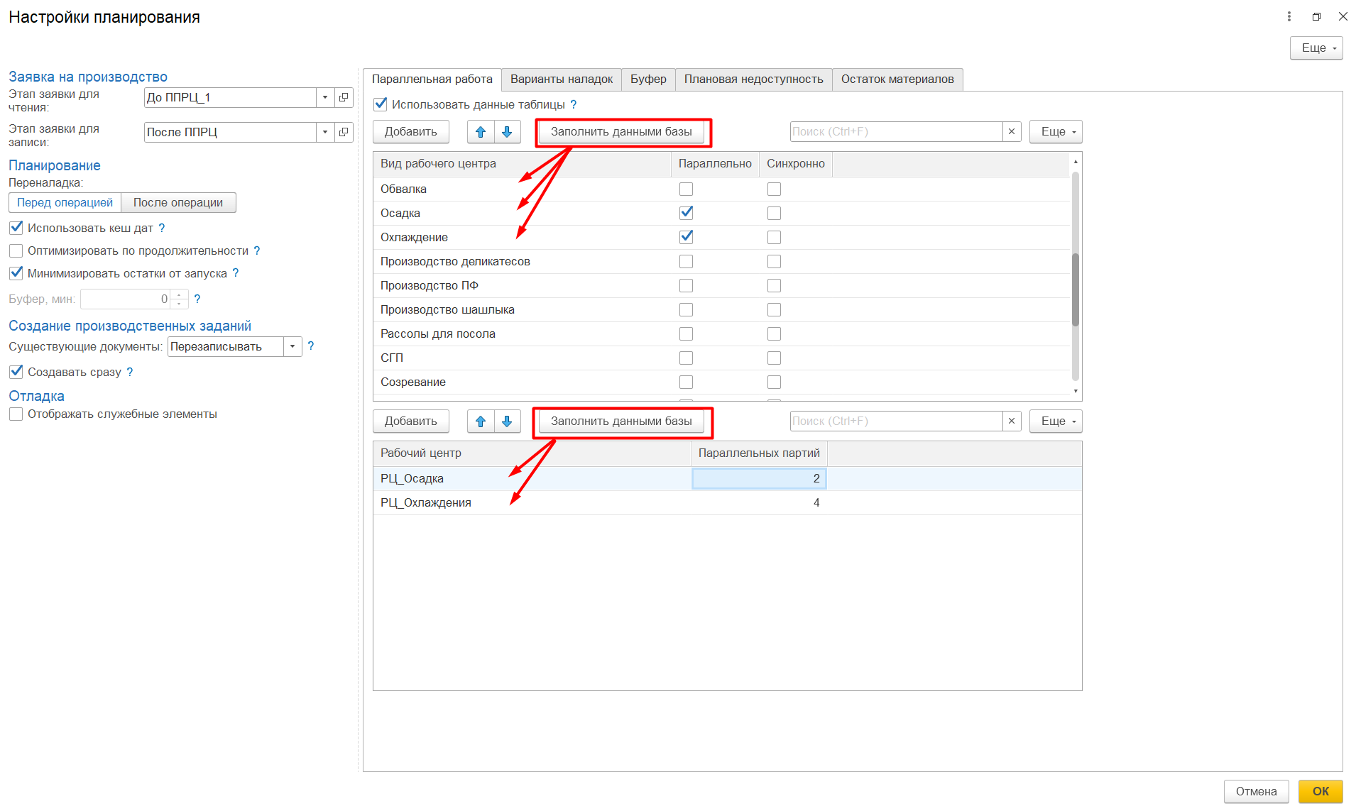Open the three-dot window menu in title bar
The width and height of the screenshot is (1356, 811).
pos(1289,16)
